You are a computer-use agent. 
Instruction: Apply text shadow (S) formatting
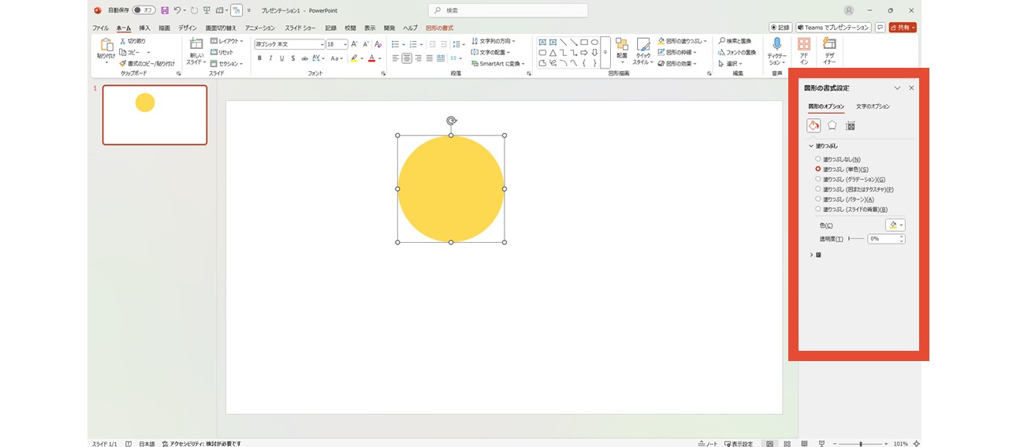[x=292, y=58]
